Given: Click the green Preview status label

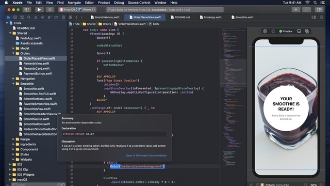Looking at the screenshot, I should [x=286, y=31].
